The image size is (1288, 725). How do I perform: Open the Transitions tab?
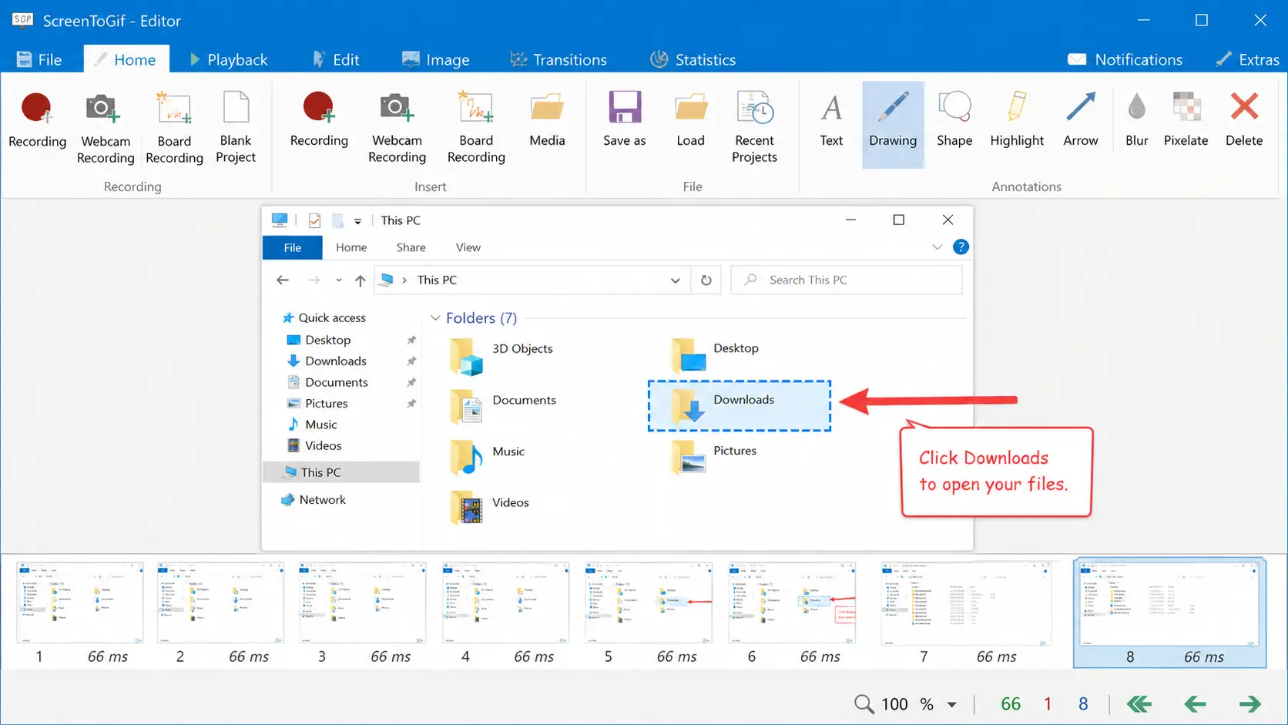tap(558, 59)
